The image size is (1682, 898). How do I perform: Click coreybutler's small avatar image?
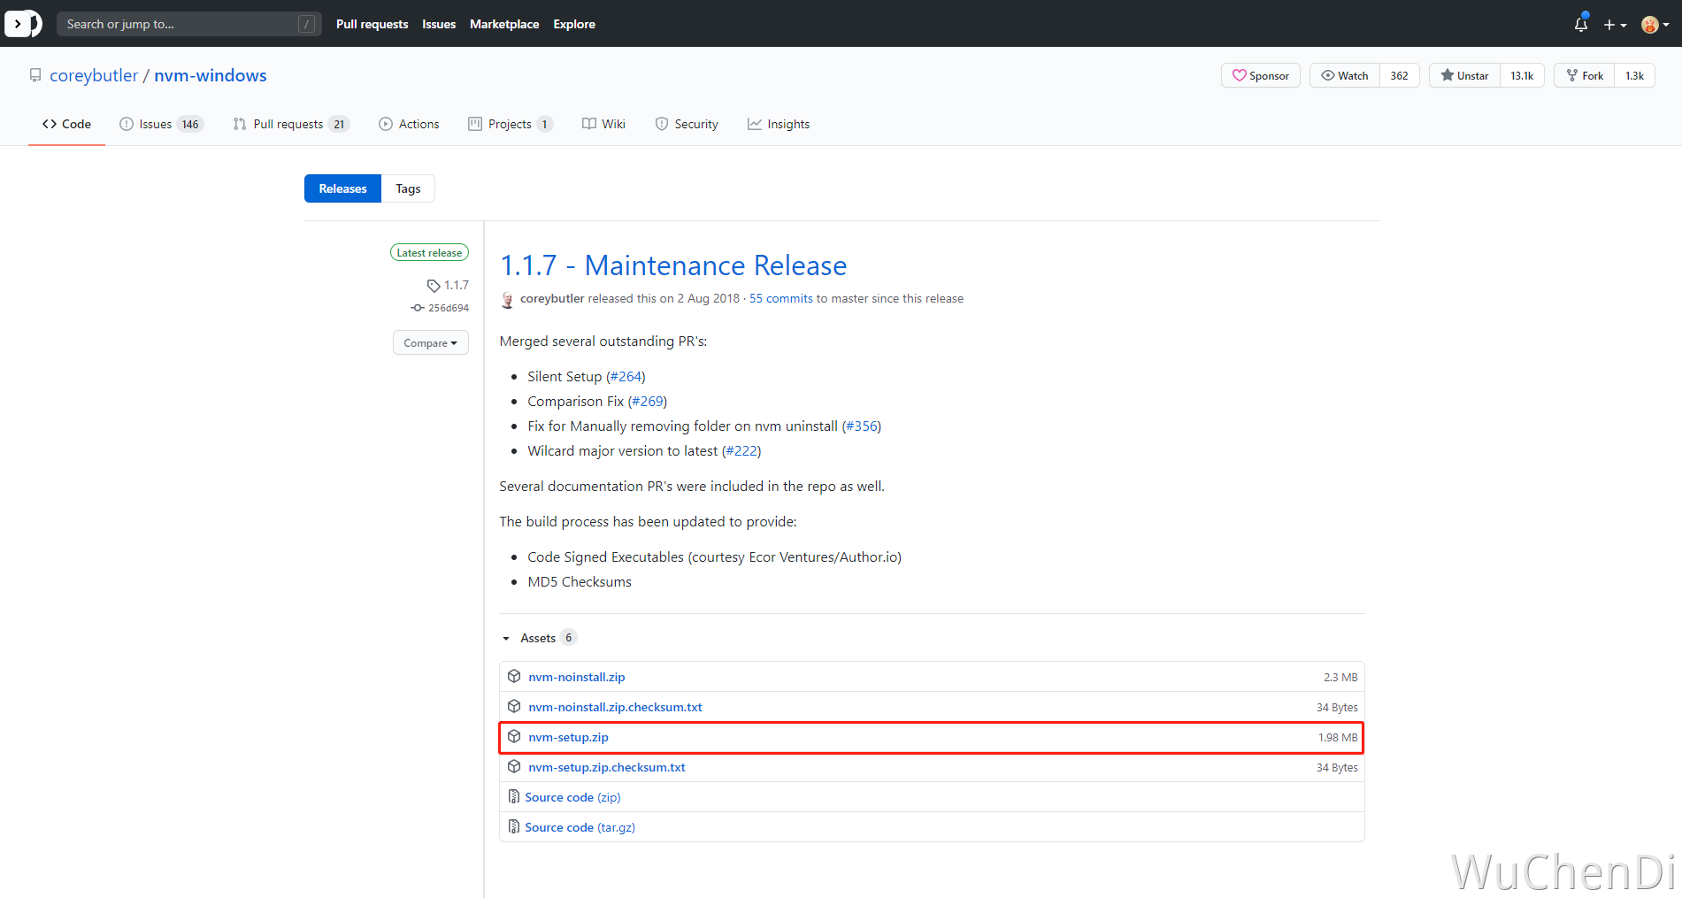click(507, 299)
